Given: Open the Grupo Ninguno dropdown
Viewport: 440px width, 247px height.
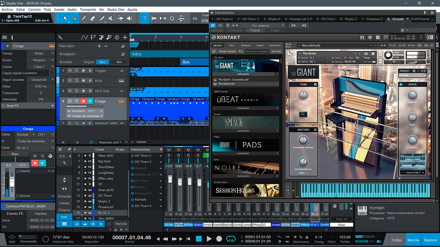Looking at the screenshot, I should click(40, 60).
